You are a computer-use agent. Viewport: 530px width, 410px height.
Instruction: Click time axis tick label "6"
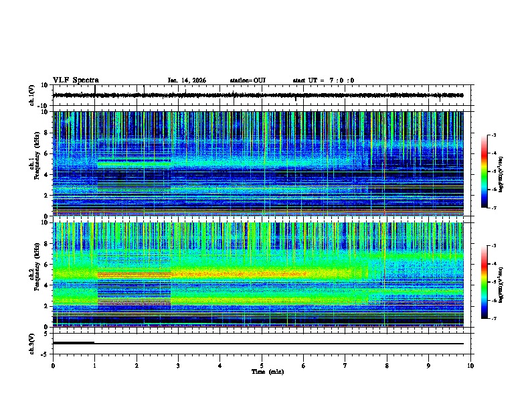point(304,366)
